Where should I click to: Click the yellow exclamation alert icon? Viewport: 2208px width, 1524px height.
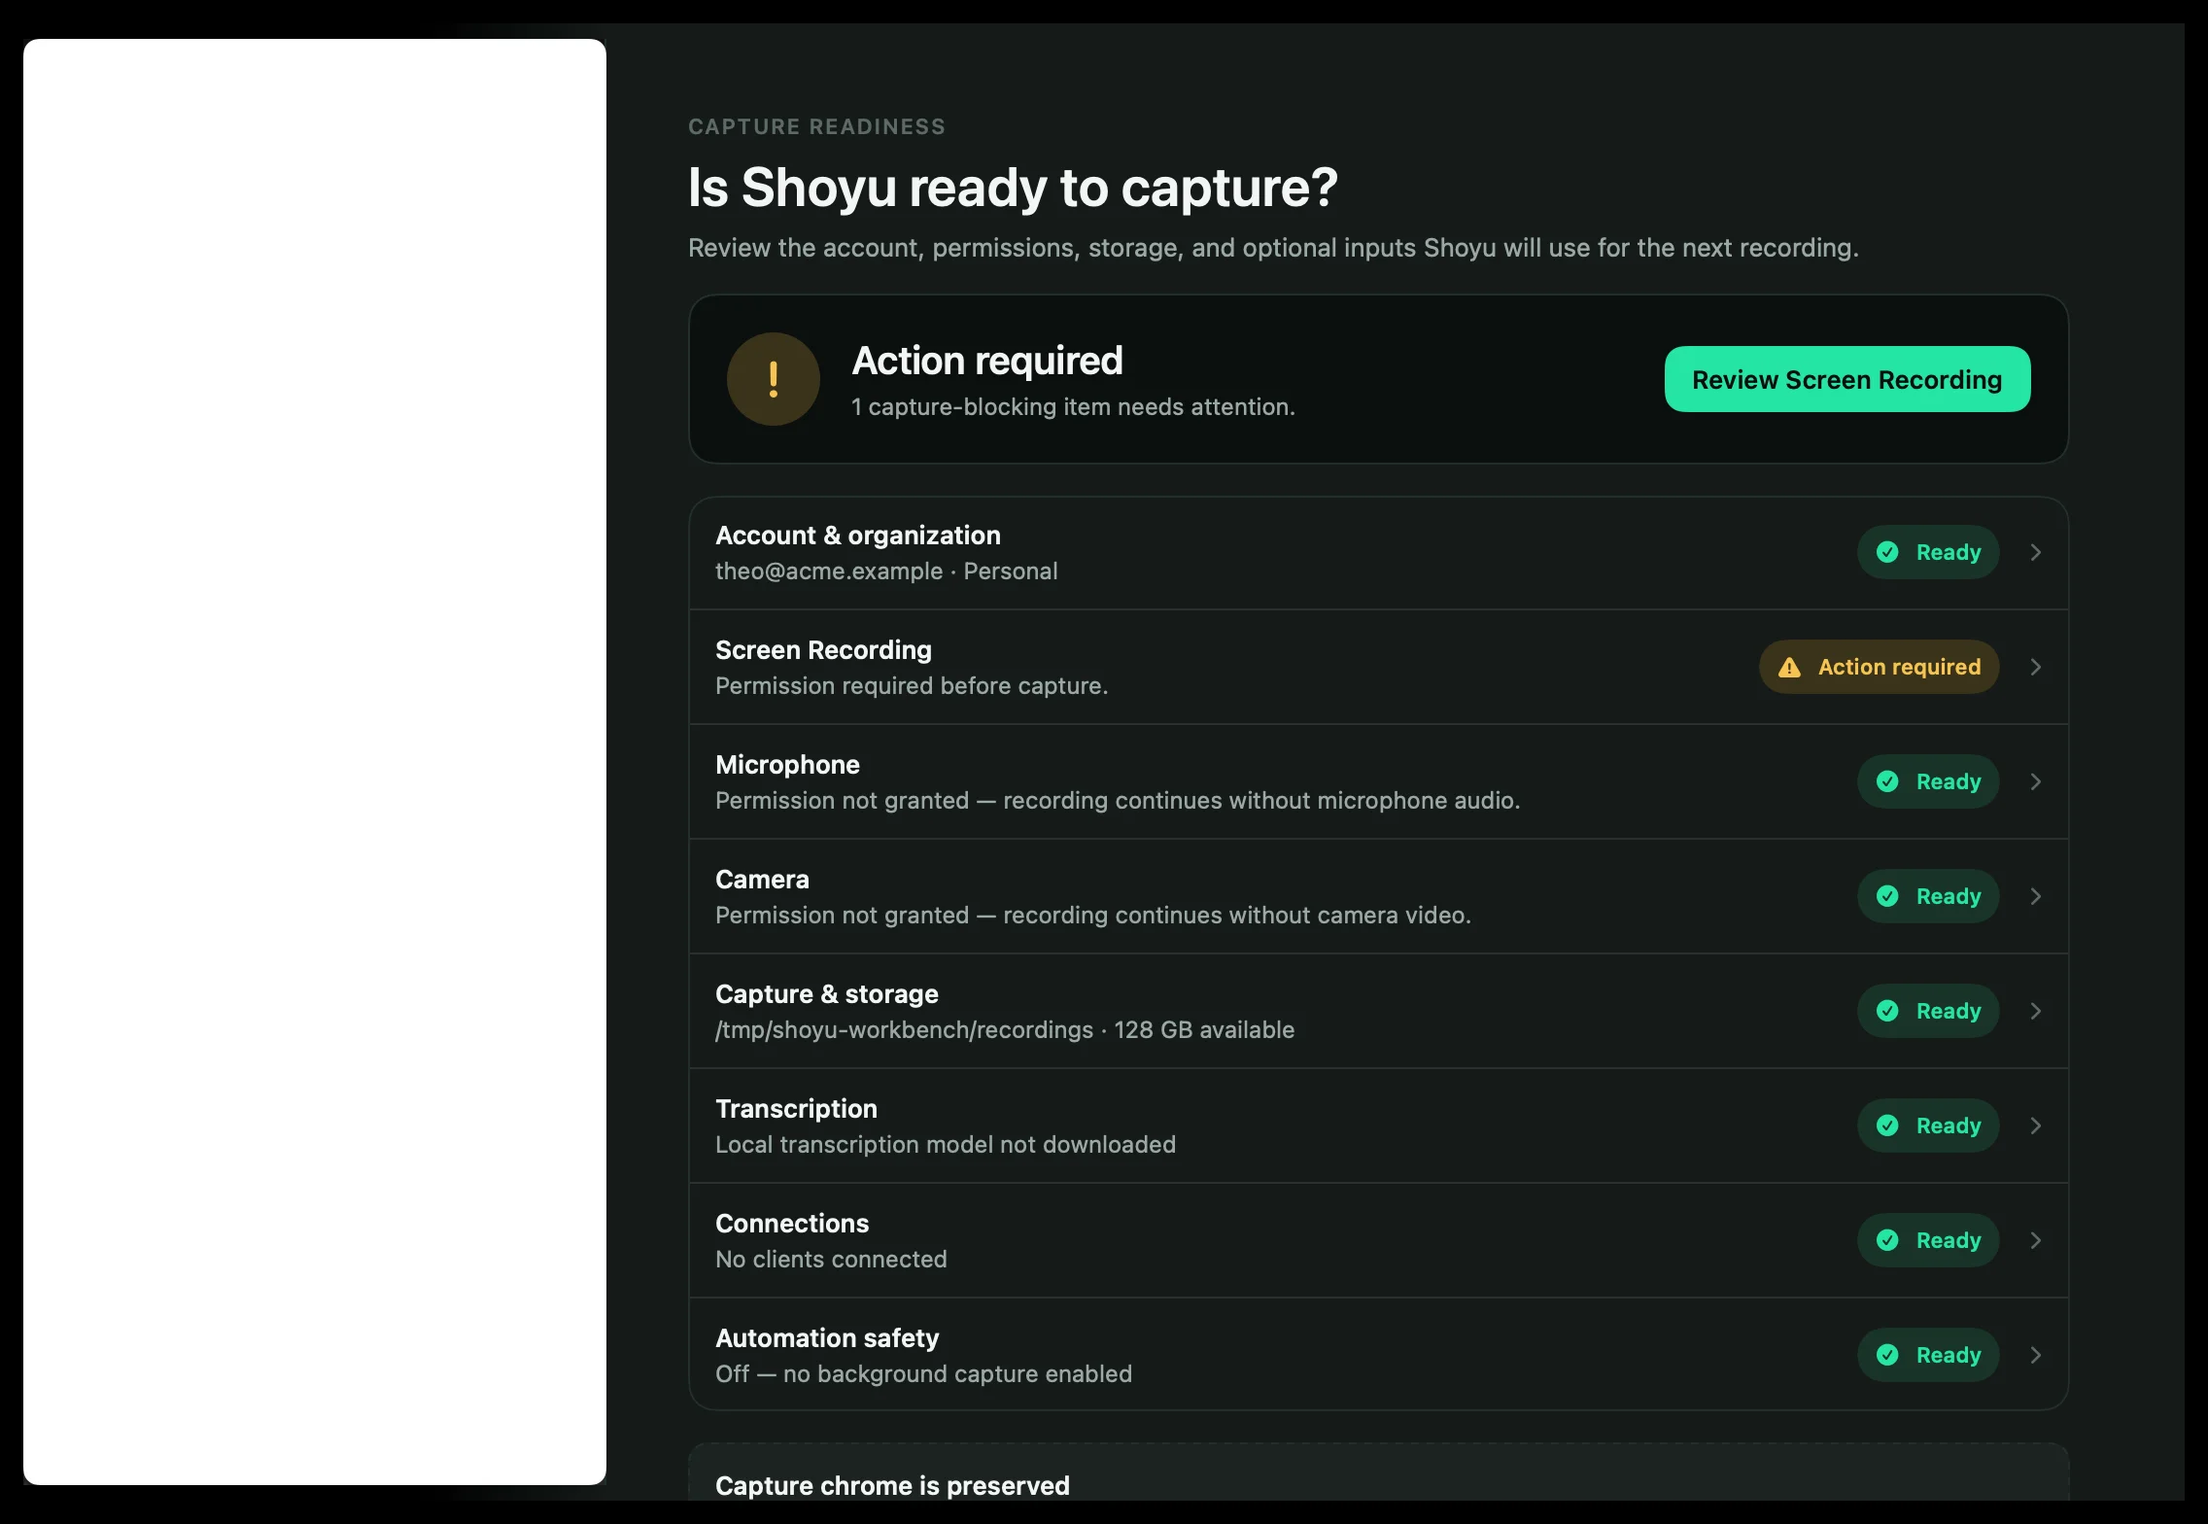774,379
